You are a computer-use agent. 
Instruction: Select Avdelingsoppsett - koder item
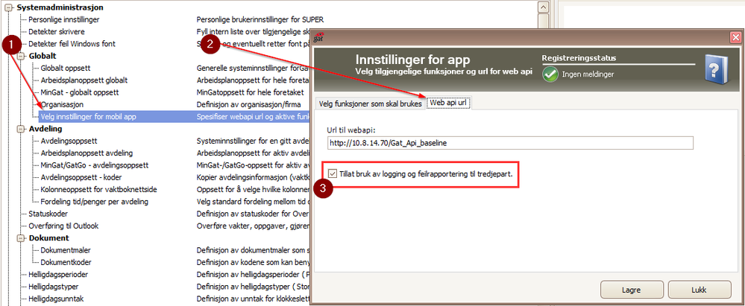tap(82, 177)
